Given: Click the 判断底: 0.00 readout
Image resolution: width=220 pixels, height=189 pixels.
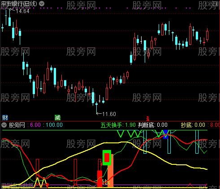Looking at the screenshot, I should click(x=152, y=125).
